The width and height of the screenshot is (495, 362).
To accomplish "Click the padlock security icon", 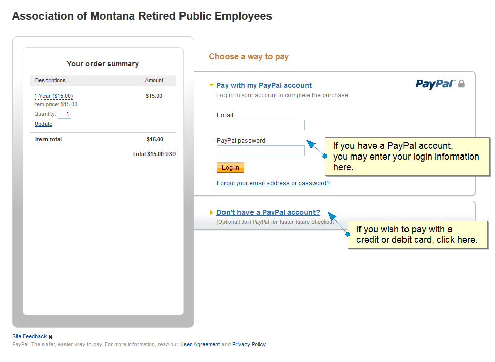I will coord(461,84).
